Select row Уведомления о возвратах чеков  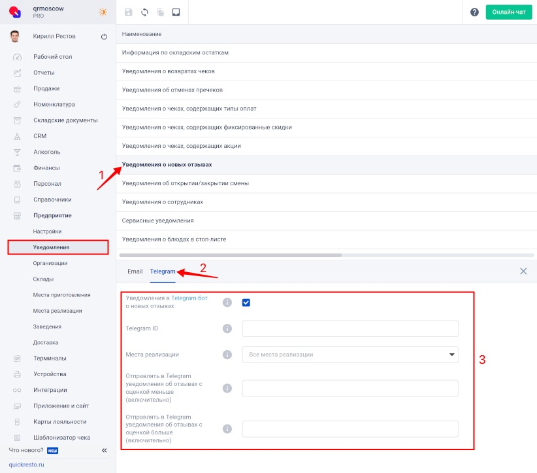(x=327, y=71)
